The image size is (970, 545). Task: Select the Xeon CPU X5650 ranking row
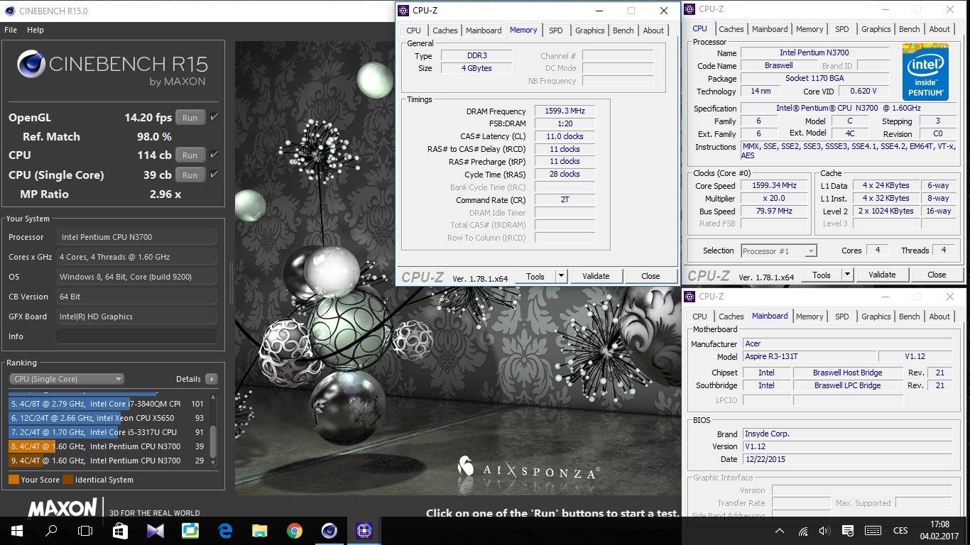pyautogui.click(x=107, y=418)
